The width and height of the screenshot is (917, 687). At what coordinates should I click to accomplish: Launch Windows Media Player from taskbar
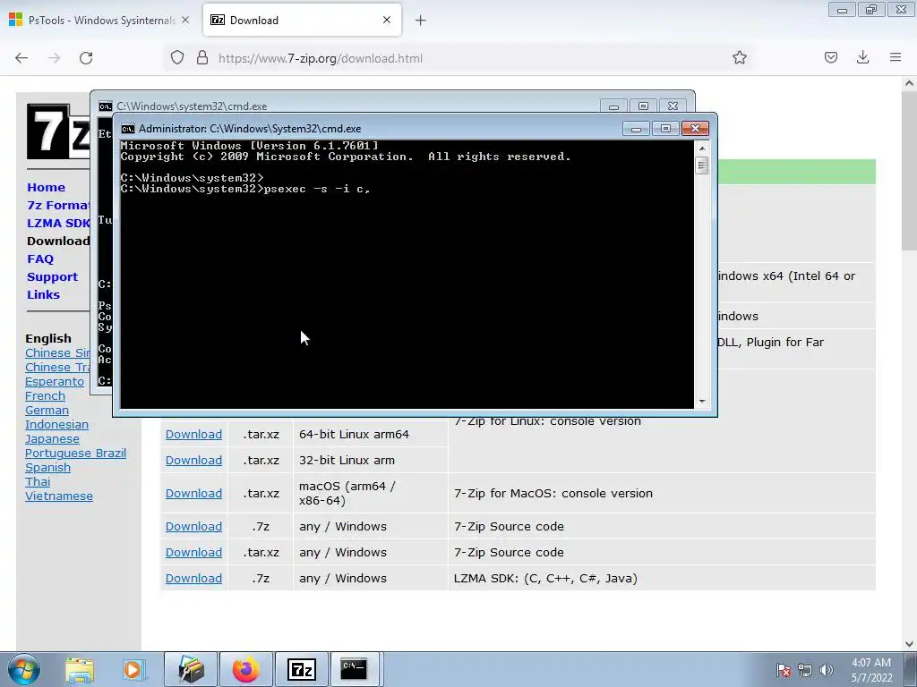click(x=133, y=669)
